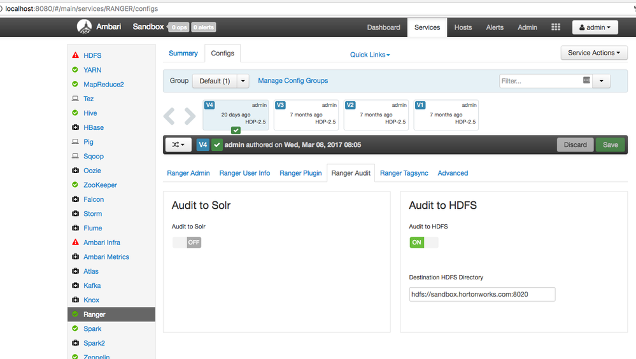The width and height of the screenshot is (636, 359).
Task: Click the Storm maintenance icon
Action: click(76, 213)
